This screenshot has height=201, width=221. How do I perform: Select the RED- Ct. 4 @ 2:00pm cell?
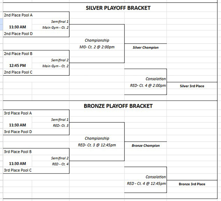click(x=148, y=86)
